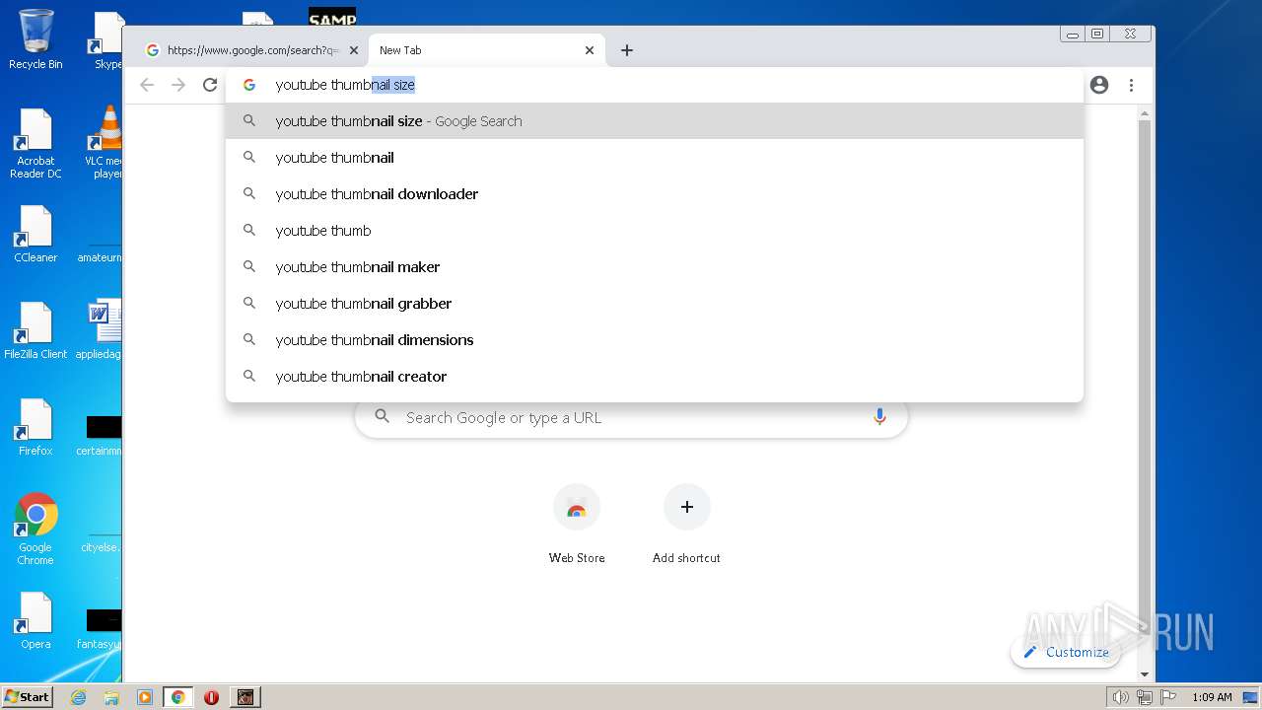Viewport: 1262px width, 710px height.
Task: Click the browser forward arrow
Action: pyautogui.click(x=178, y=85)
